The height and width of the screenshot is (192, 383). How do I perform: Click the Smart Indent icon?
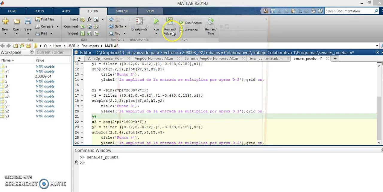(x=83, y=33)
